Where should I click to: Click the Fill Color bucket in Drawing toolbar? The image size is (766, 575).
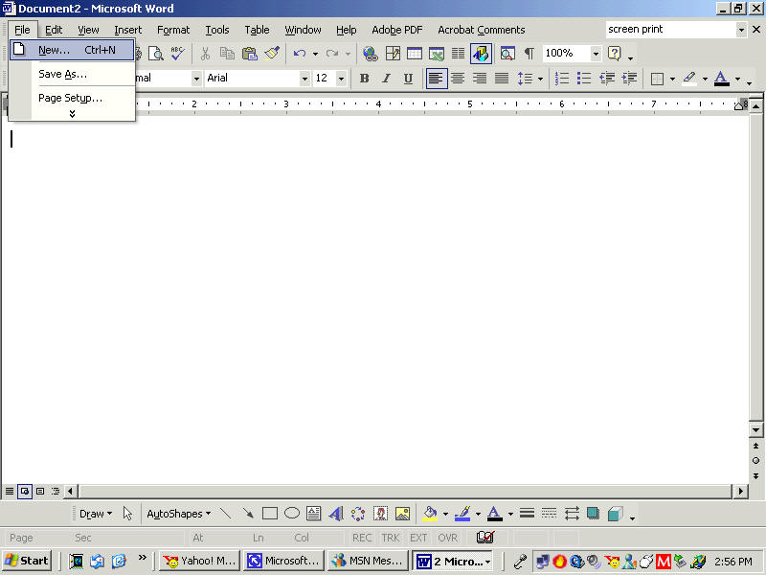point(430,514)
